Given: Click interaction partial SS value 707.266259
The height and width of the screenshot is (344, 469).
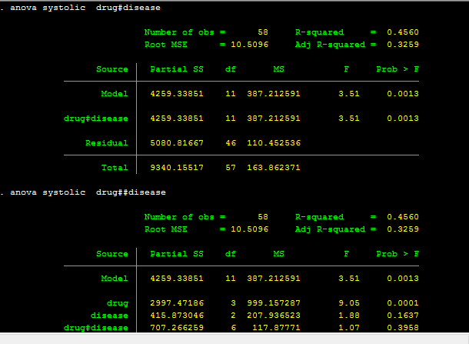Looking at the screenshot, I should pos(177,328).
